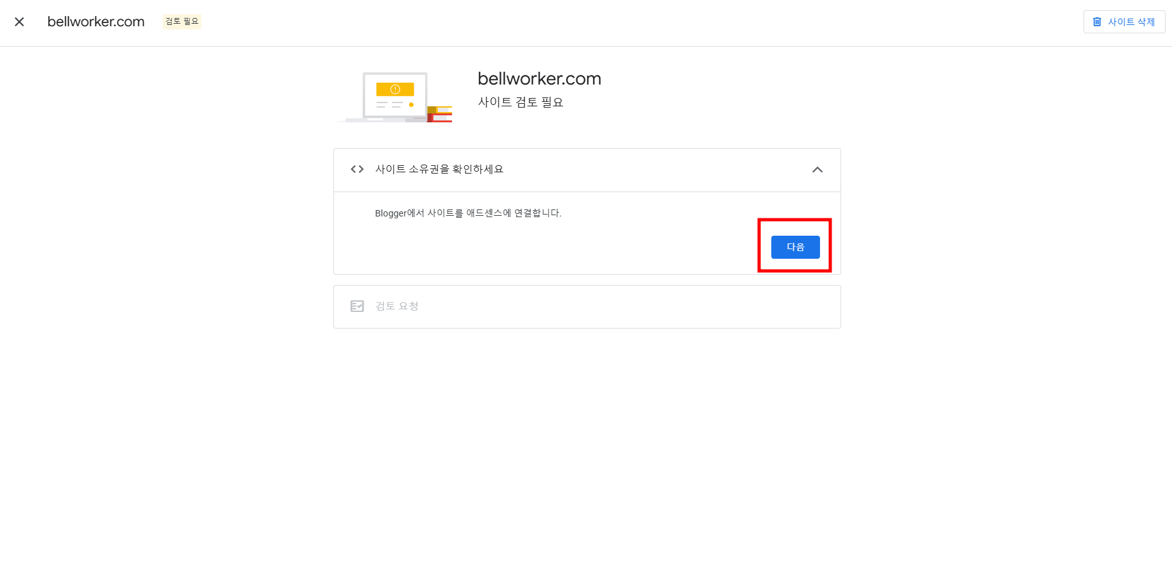
Task: Click the 사이트 검토 필요 subtitle text
Action: (521, 102)
